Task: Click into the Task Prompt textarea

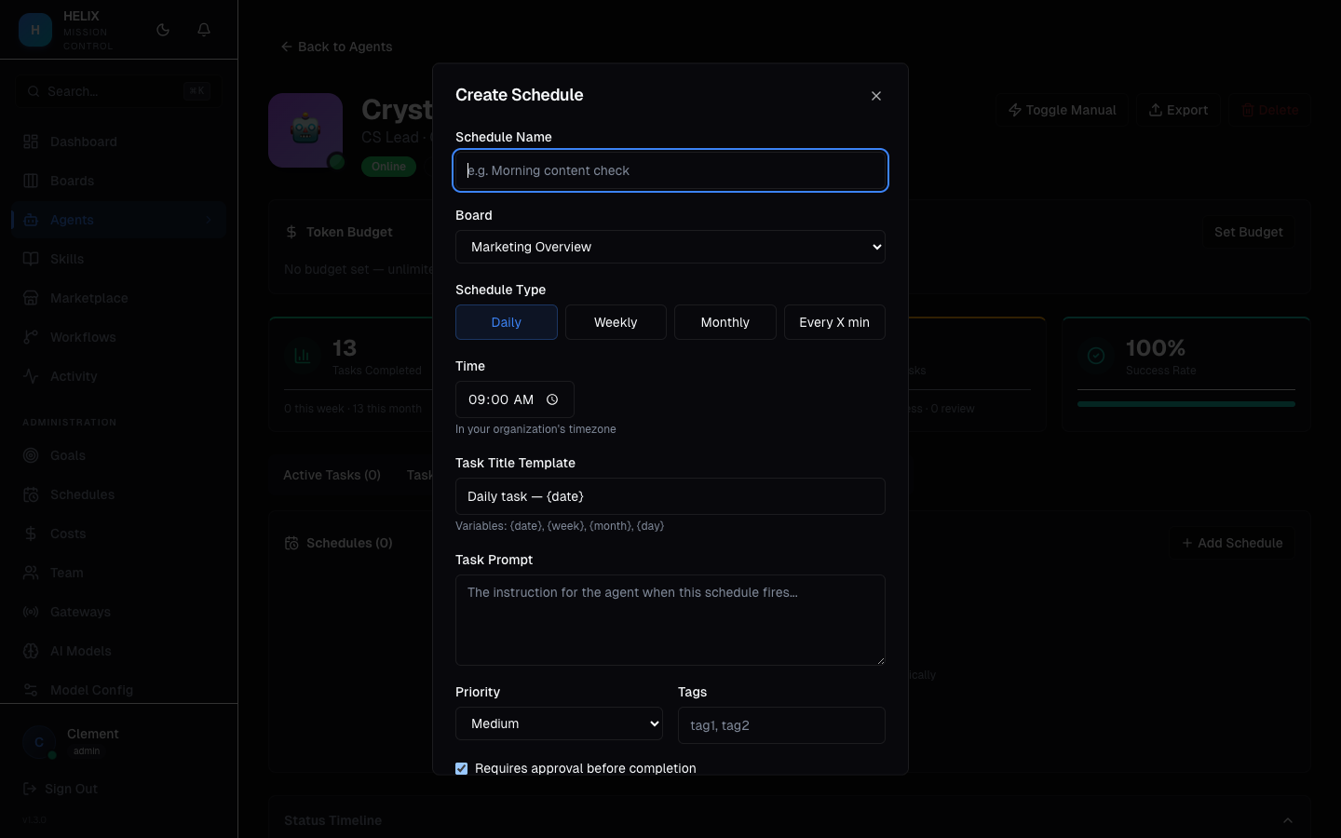Action: (x=670, y=620)
